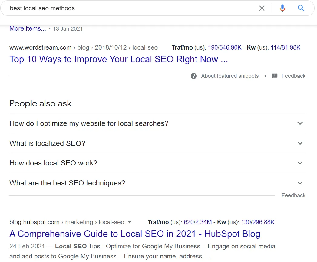Viewport: 317px width, 262px height.
Task: Open HubSpot 'Comprehensive Guide to Local SEO' link
Action: [135, 234]
